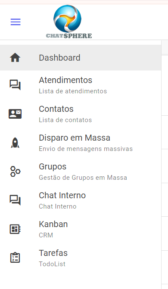
Task: Click the Kanban board icon
Action: point(15,229)
